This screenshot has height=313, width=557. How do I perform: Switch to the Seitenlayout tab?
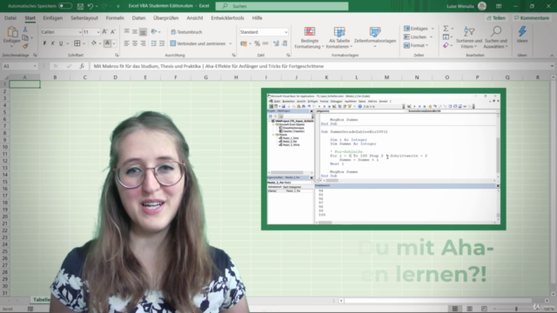click(84, 17)
